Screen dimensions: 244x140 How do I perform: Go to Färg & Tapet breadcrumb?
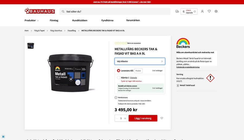pos(39,30)
